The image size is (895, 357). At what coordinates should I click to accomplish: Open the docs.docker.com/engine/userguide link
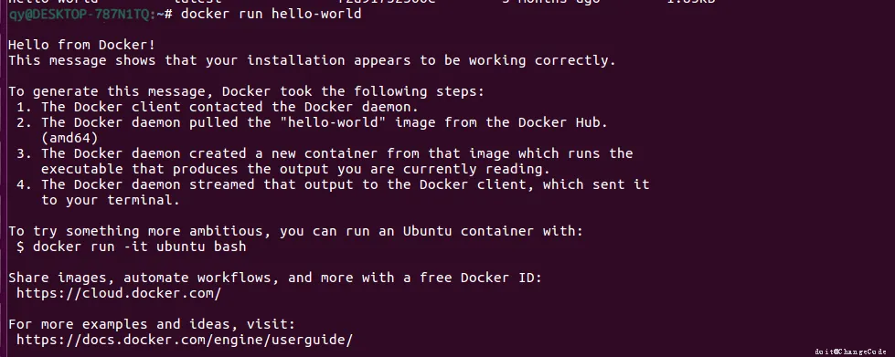tap(185, 341)
